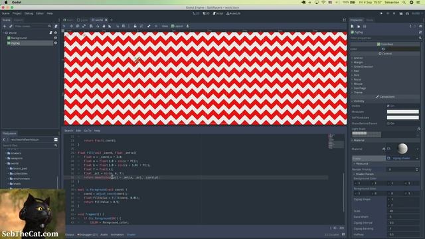Expand the Rect section
Image resolution: width=425 pixels, height=239 pixels.
click(356, 71)
